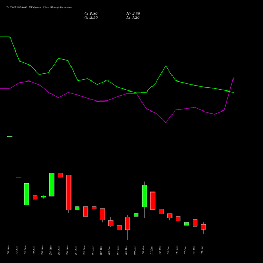Click the high price value H: 2.80
Viewport: 263px width, 263px height.
pos(133,14)
